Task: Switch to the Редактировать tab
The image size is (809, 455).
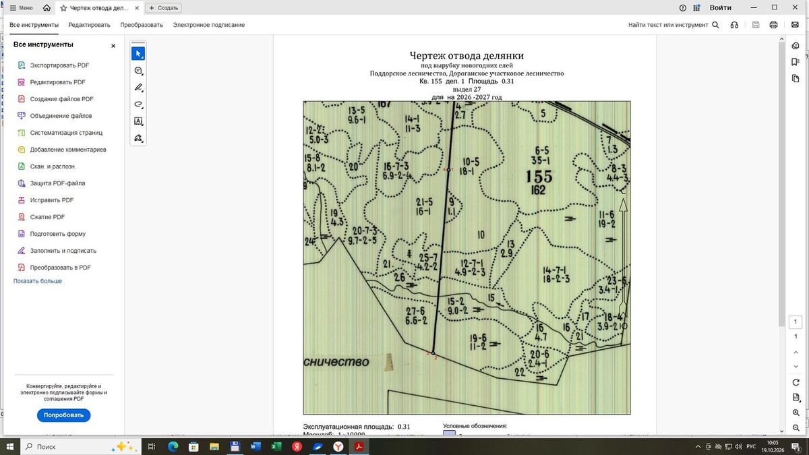Action: 89,25
